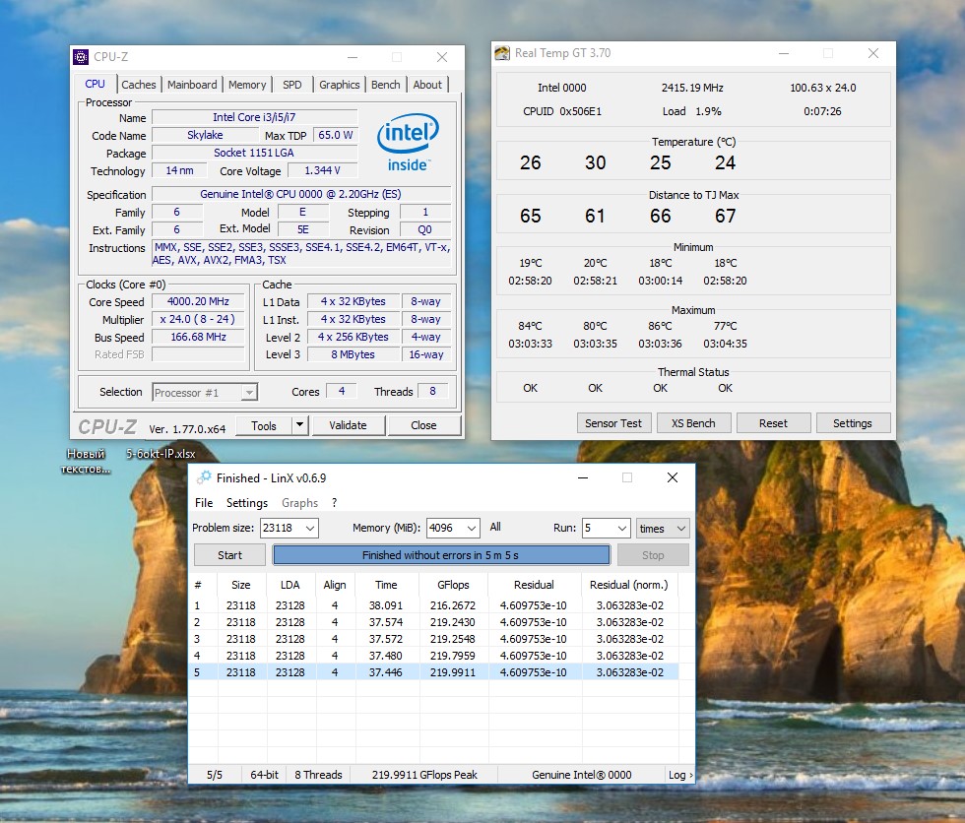The height and width of the screenshot is (823, 965).
Task: Open the ? help menu in LinX
Action: [x=334, y=503]
